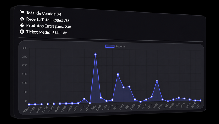Image resolution: width=219 pixels, height=124 pixels.
Task: Hide the Receita dataset via its legend label
Action: click(x=120, y=47)
